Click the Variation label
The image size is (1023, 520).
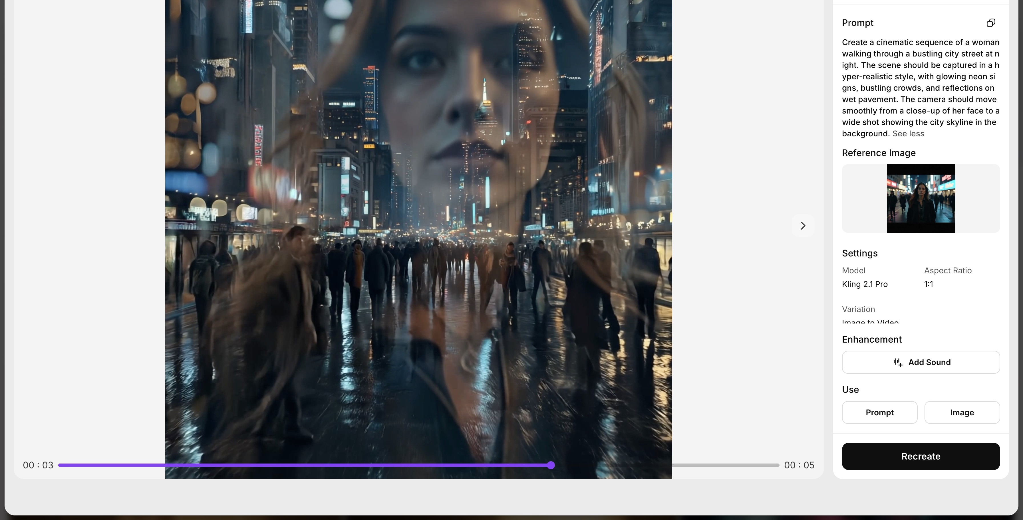pyautogui.click(x=858, y=309)
